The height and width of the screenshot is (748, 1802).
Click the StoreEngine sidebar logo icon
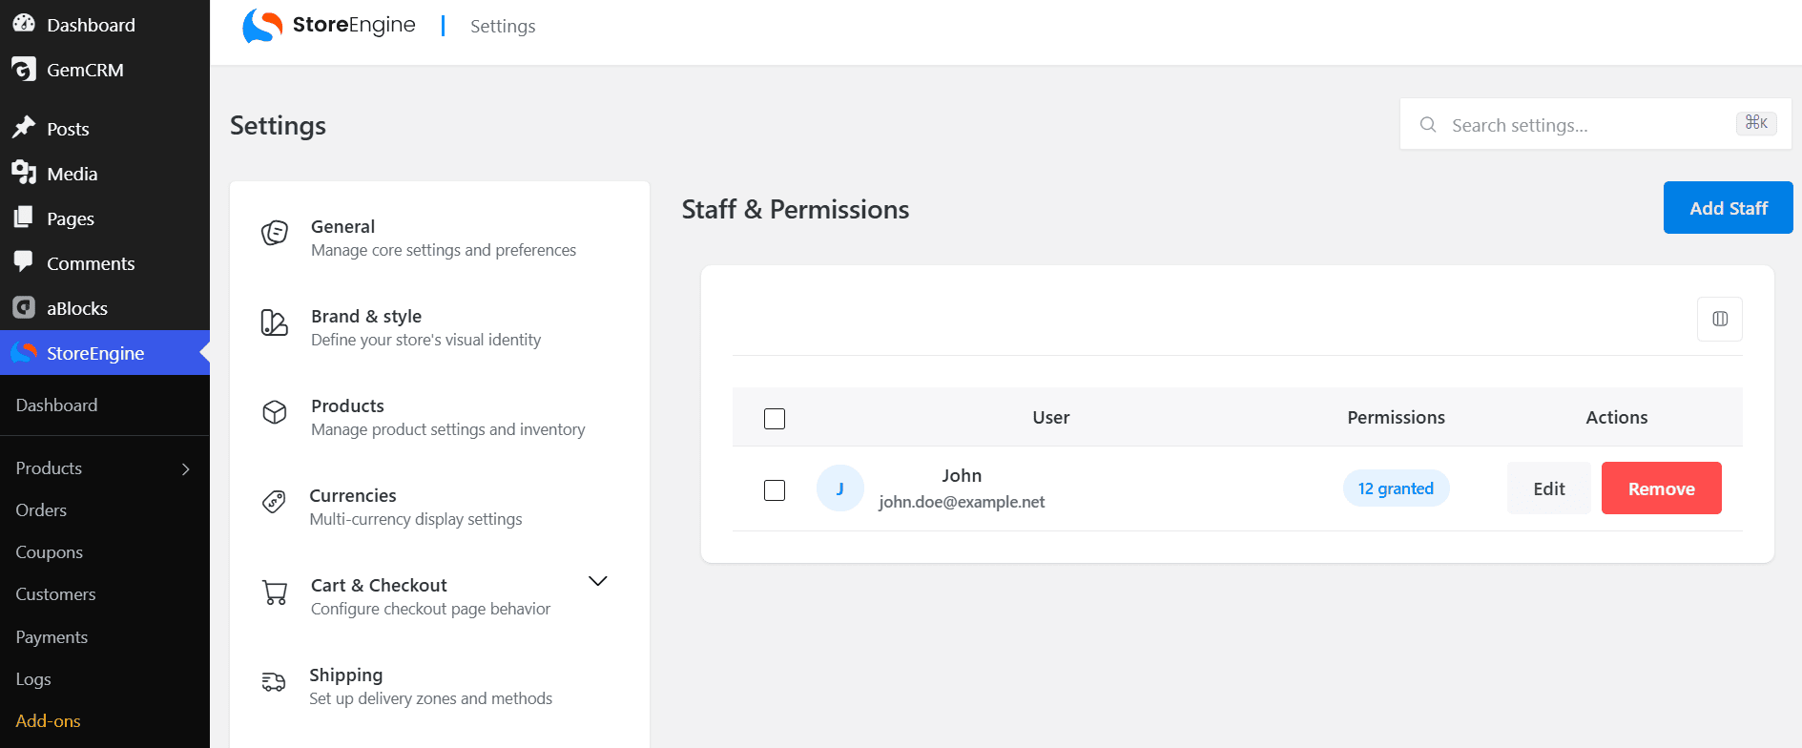[24, 352]
